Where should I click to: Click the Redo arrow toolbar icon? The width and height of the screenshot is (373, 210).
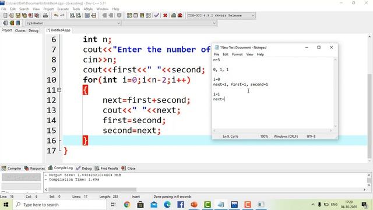coord(62,16)
